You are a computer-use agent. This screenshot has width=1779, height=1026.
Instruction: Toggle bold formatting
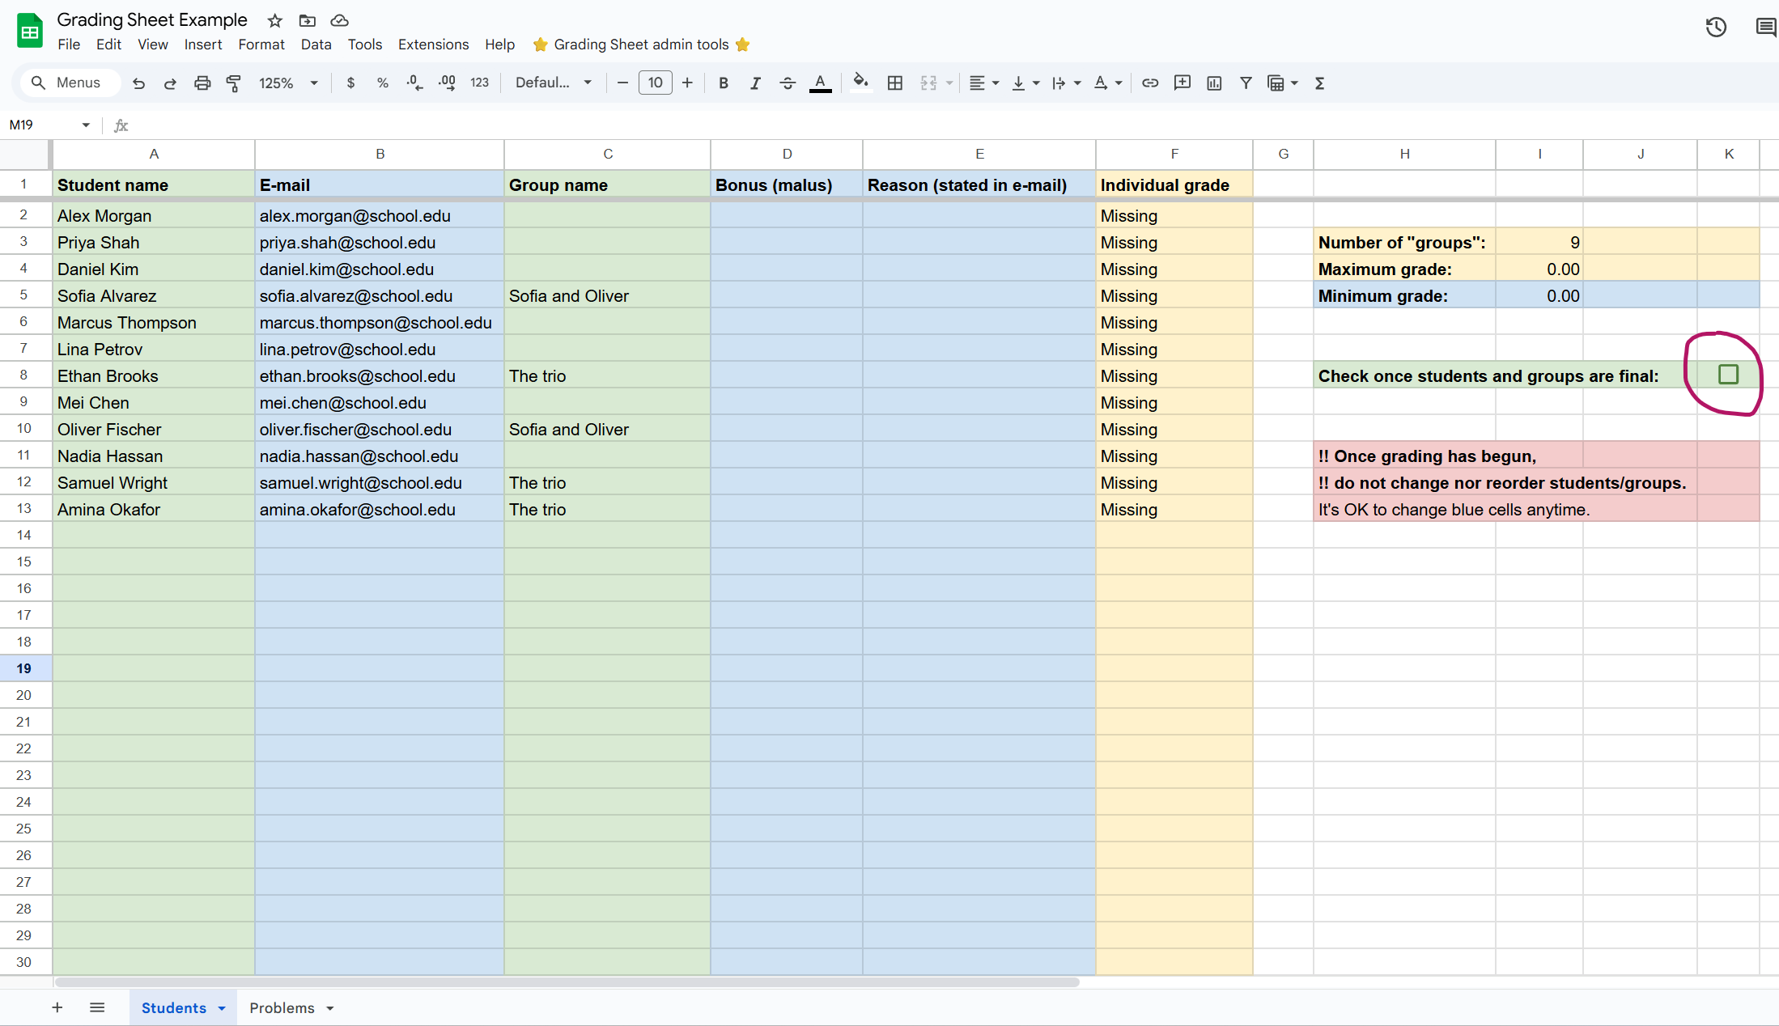point(724,83)
